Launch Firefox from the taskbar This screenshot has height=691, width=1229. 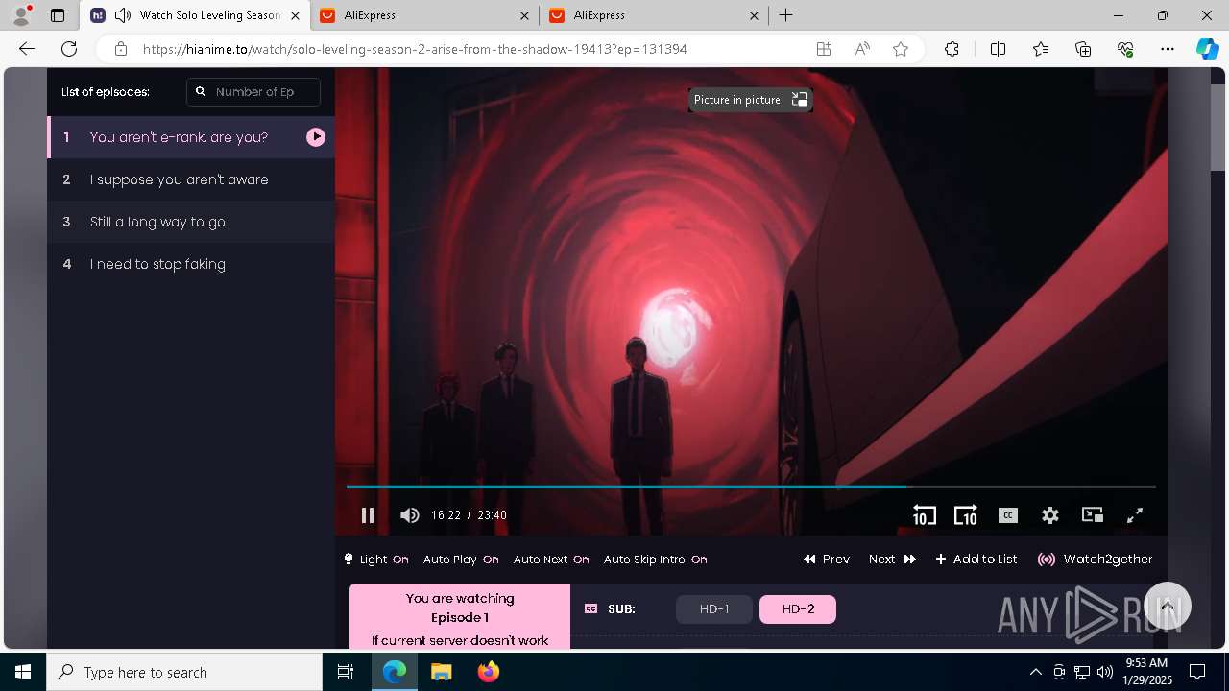[488, 672]
